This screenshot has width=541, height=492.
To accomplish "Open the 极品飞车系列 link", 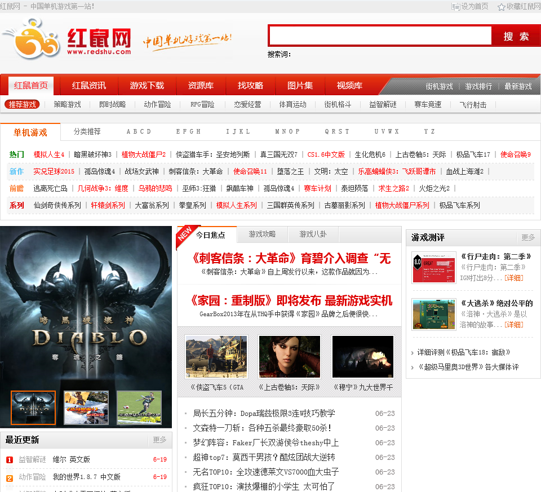I will [460, 205].
